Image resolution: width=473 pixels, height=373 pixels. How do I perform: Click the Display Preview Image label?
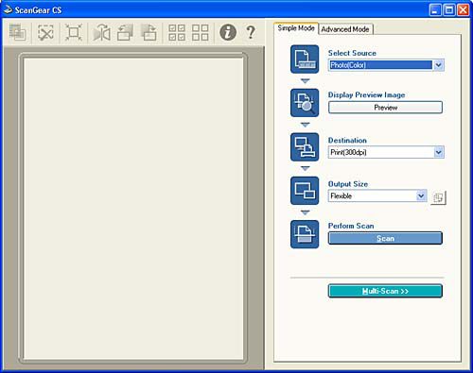tap(366, 95)
